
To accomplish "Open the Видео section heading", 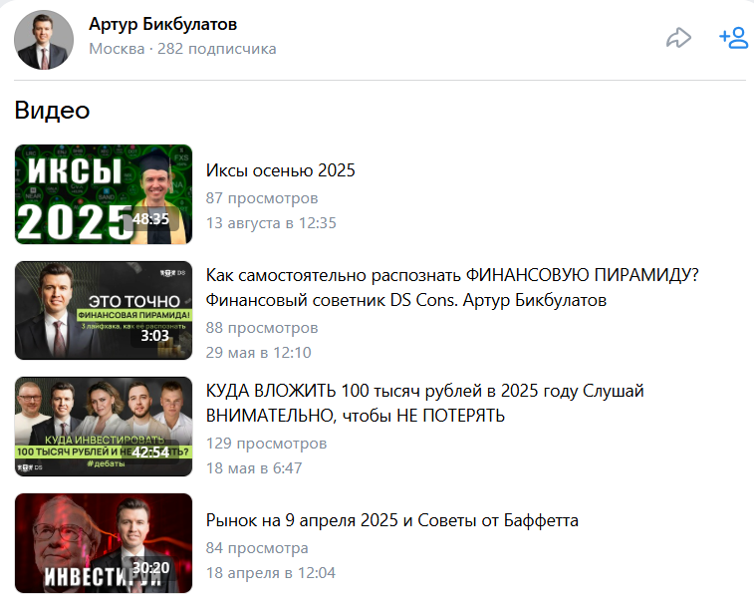I will tap(52, 111).
